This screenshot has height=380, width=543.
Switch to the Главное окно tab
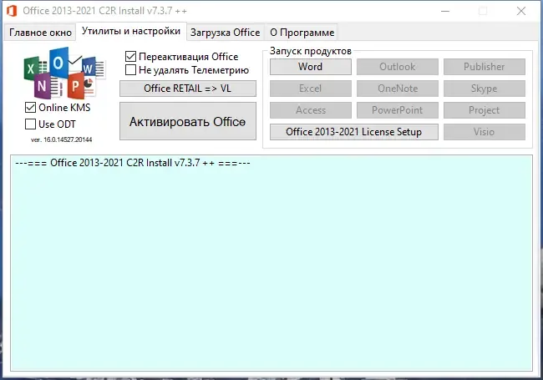[x=40, y=33]
